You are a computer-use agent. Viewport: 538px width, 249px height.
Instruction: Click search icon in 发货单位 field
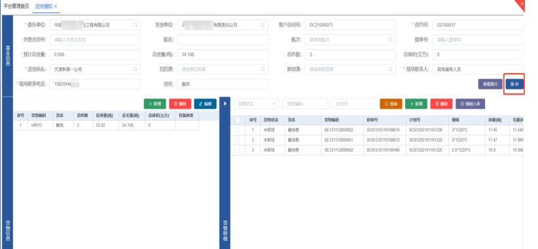(x=263, y=25)
